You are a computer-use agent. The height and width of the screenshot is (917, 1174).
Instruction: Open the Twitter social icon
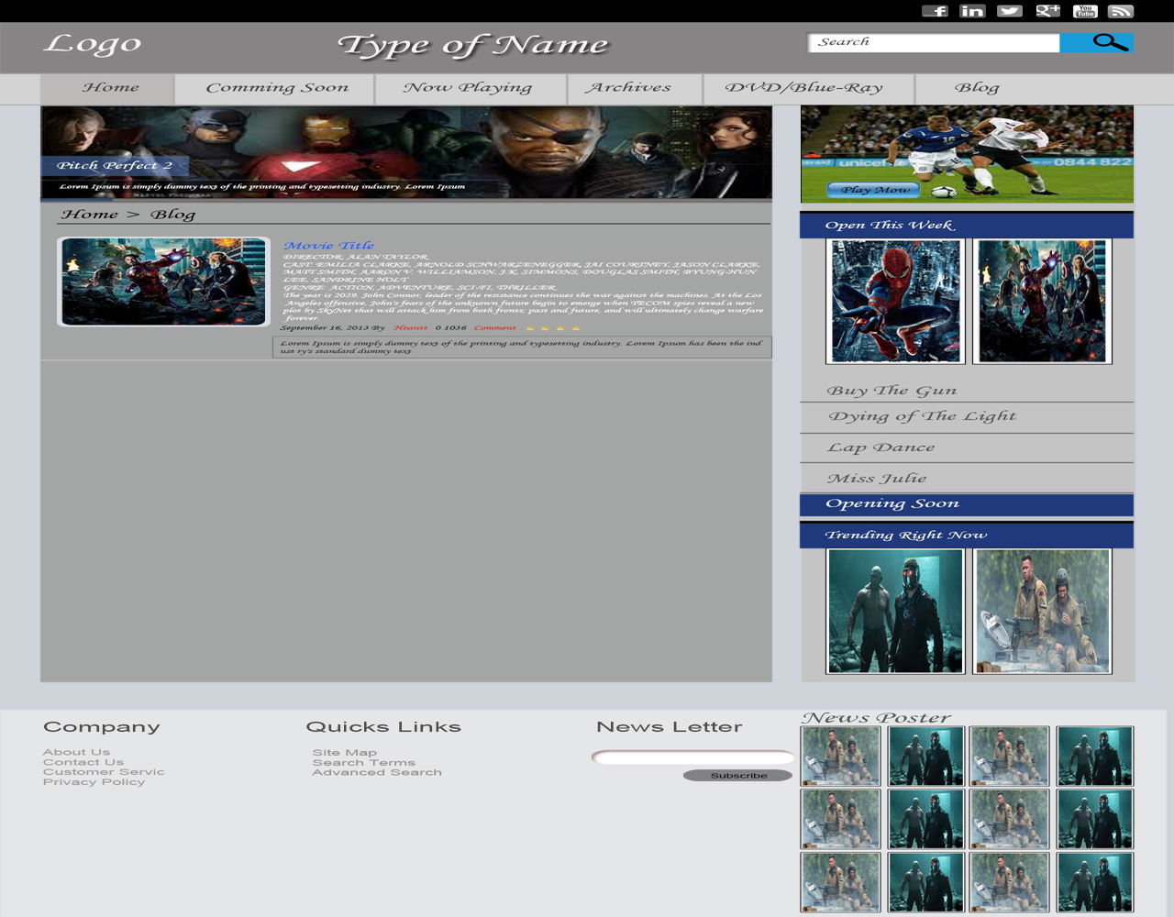pos(1010,11)
